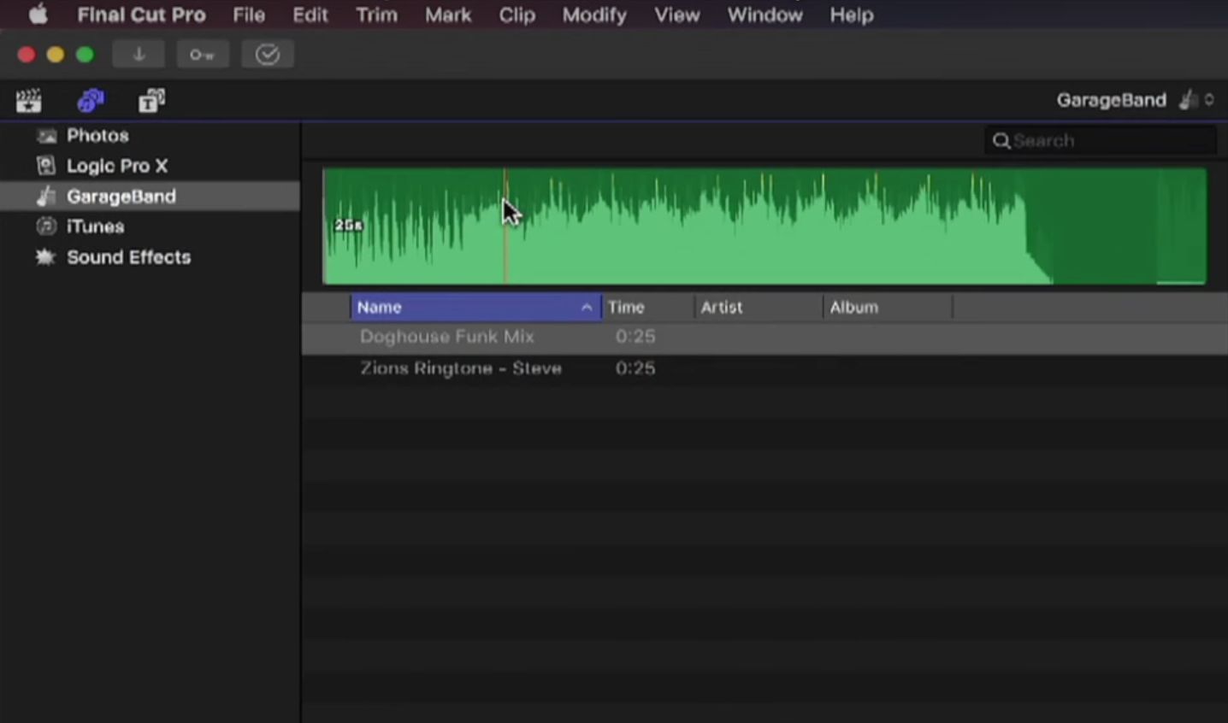
Task: Toggle the Name column sort arrow
Action: pos(587,307)
